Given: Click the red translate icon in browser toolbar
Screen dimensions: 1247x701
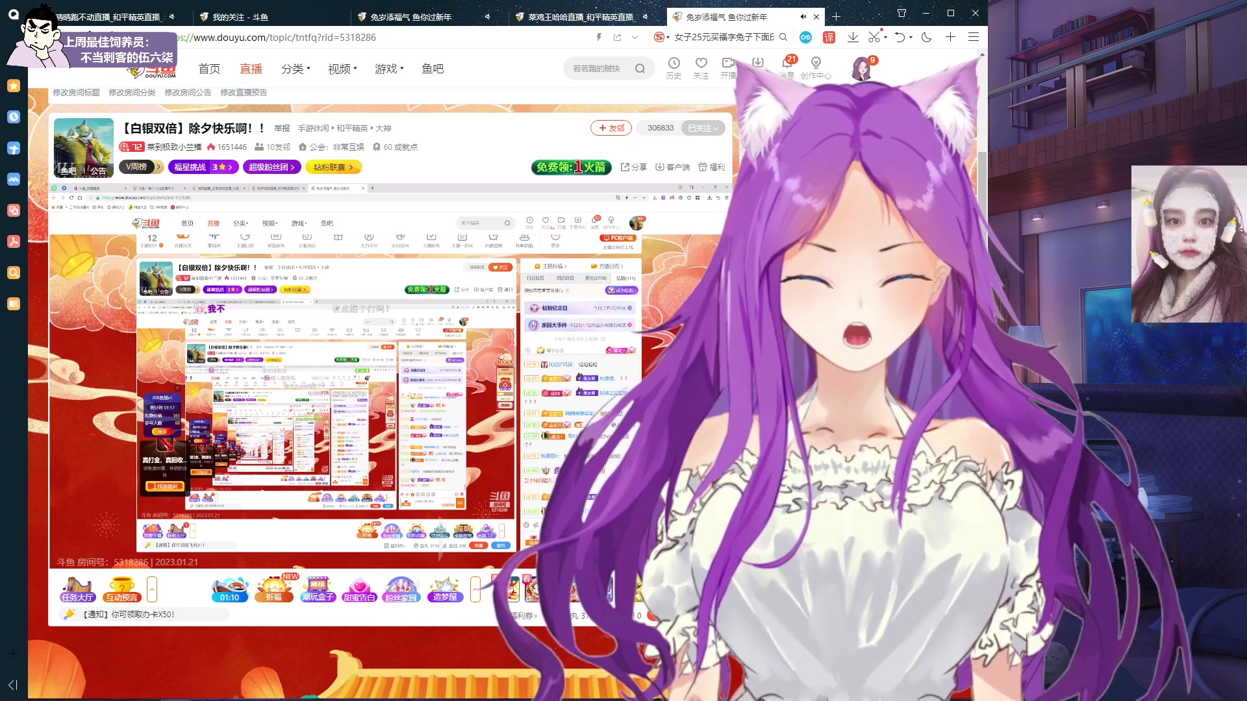Looking at the screenshot, I should (x=829, y=37).
